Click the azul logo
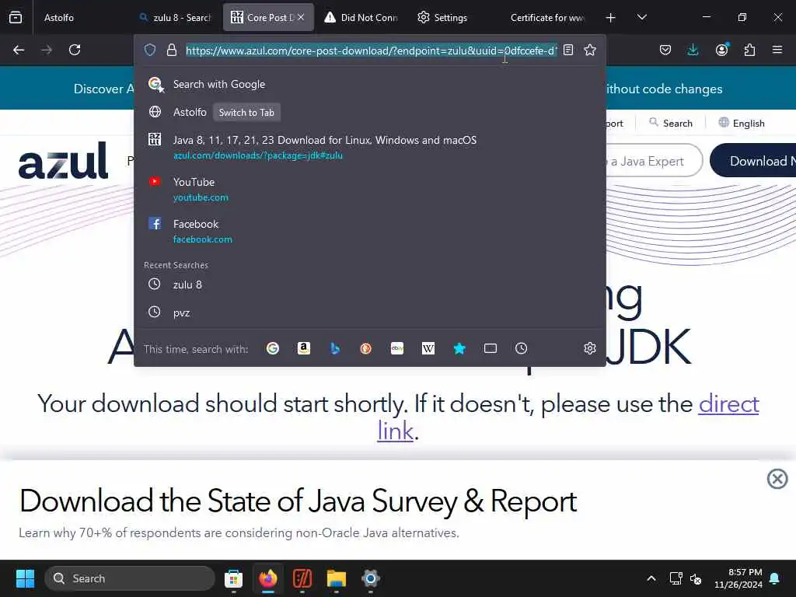 (64, 161)
